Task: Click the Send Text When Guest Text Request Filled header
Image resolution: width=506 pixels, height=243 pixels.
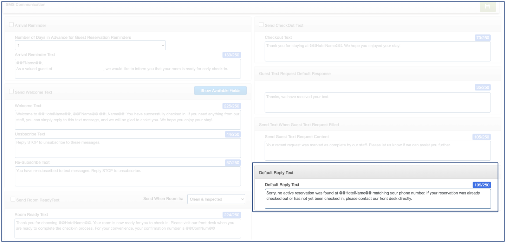Action: point(378,125)
